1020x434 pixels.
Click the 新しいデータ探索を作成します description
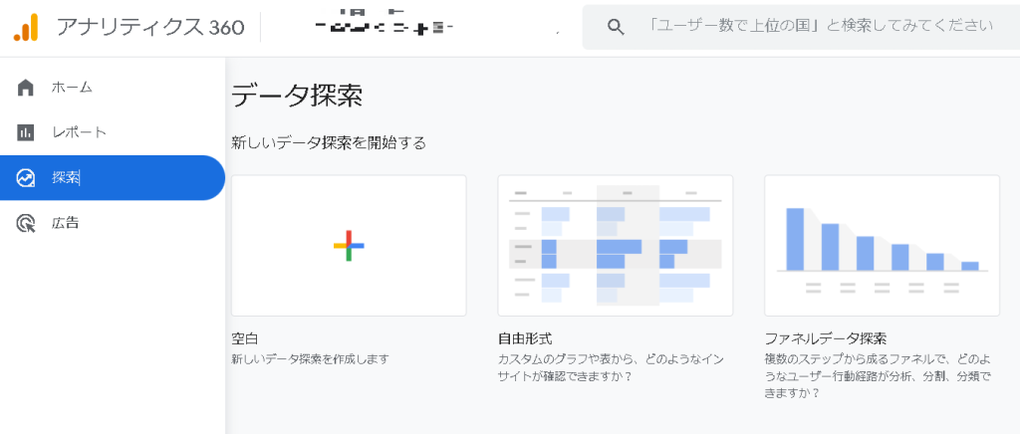point(311,358)
